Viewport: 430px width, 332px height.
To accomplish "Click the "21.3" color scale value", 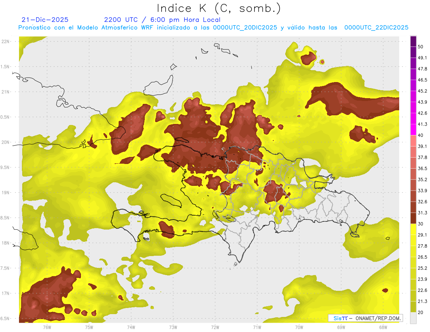I will click(422, 302).
